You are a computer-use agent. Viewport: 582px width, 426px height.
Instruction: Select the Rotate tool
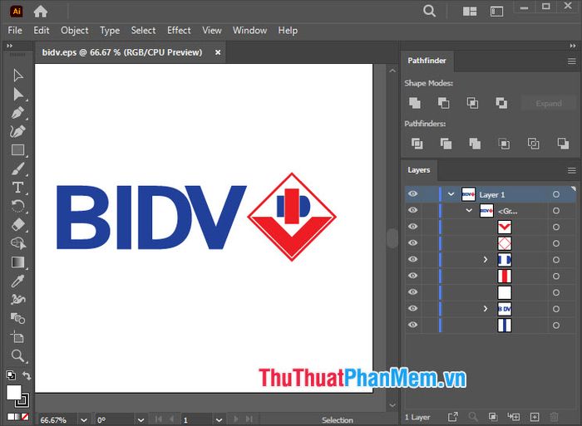coord(17,206)
